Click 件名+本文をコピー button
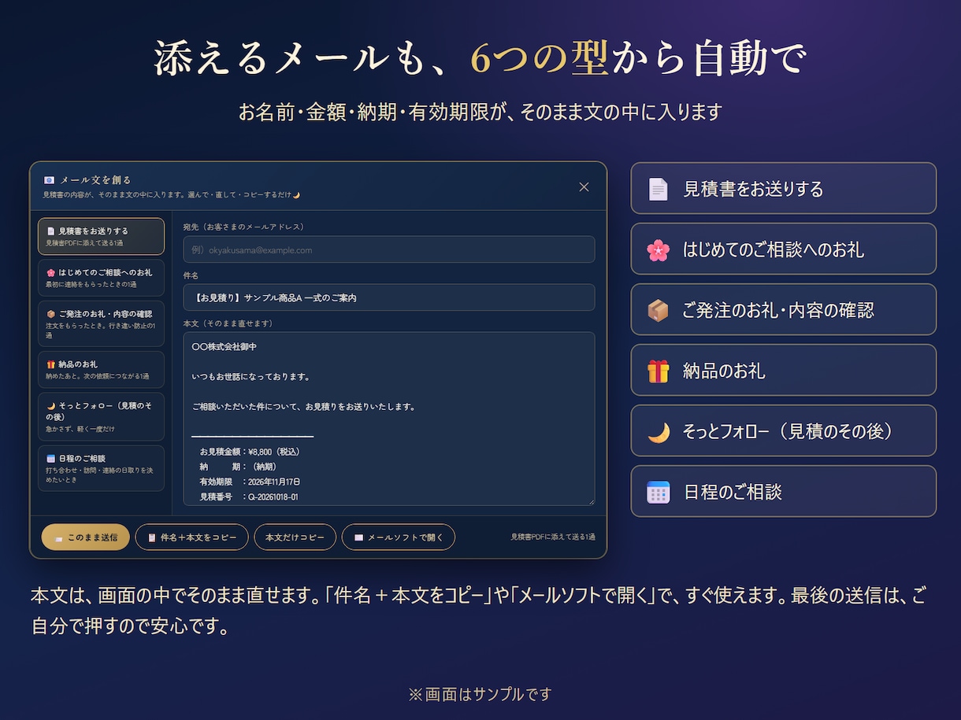961x720 pixels. tap(191, 537)
